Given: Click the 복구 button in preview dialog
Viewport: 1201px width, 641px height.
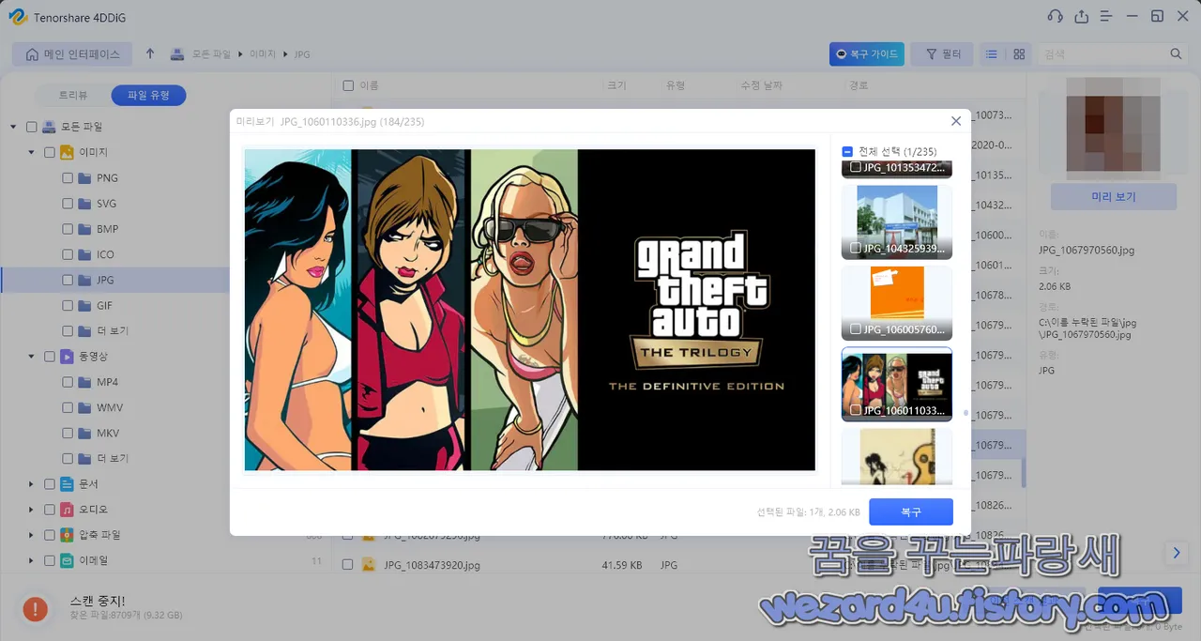Looking at the screenshot, I should (910, 511).
